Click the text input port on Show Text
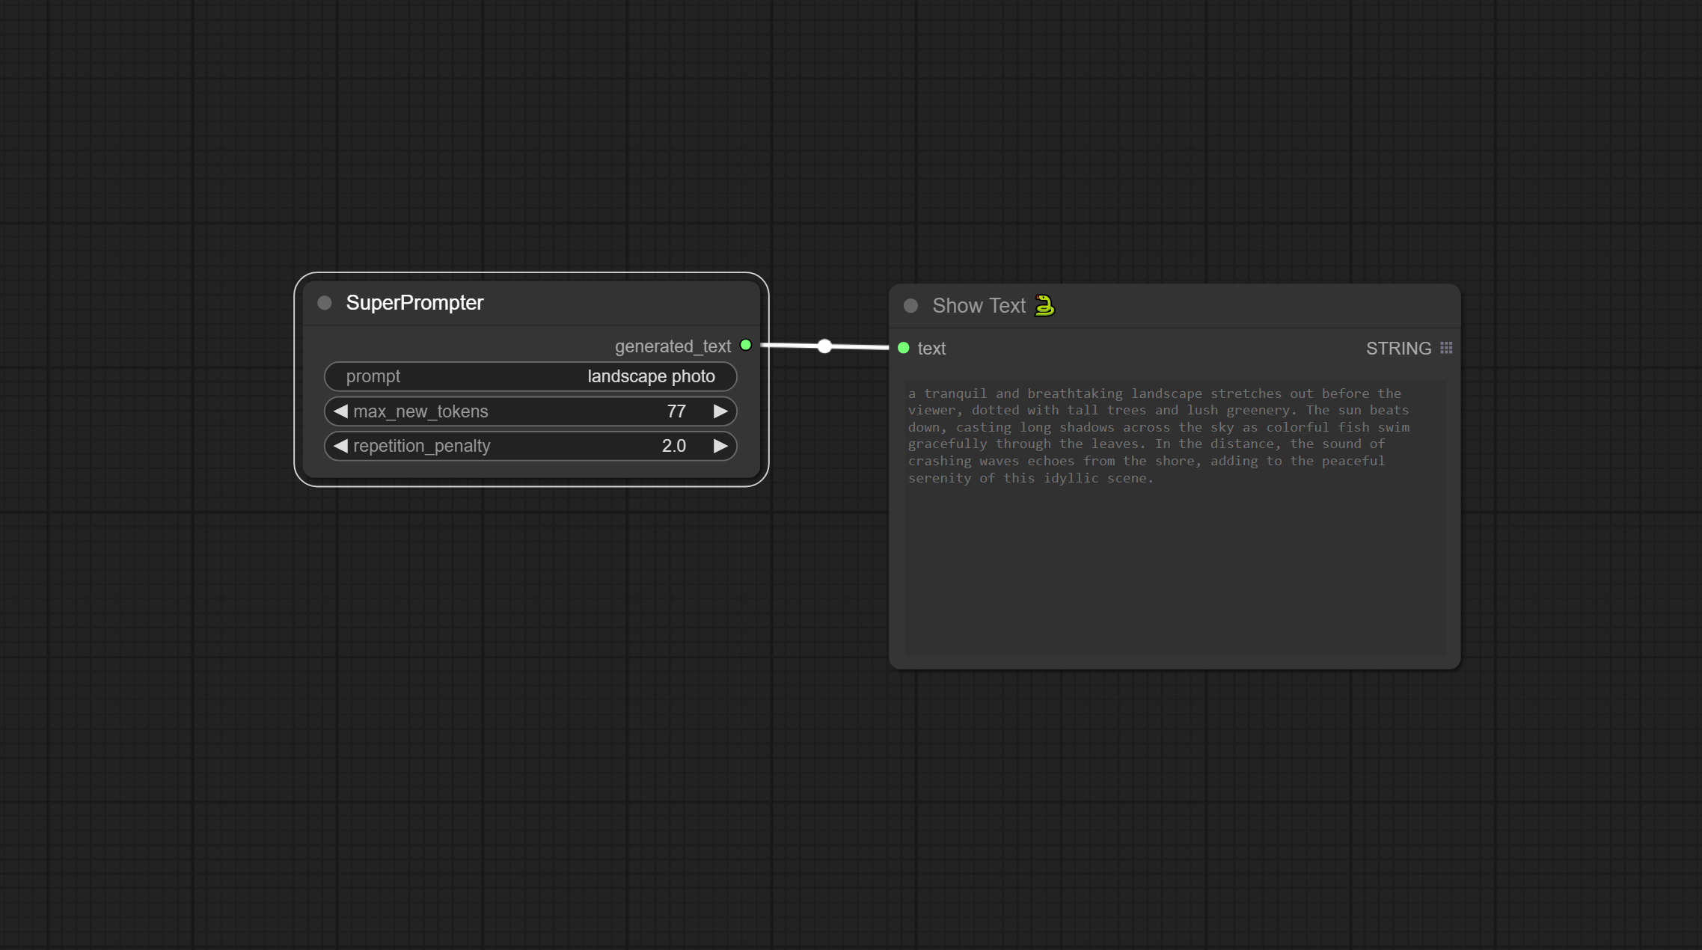Screen dimensions: 1702x950 [x=904, y=348]
